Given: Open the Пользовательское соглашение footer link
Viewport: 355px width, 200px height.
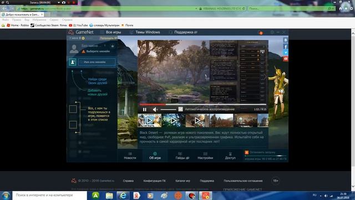Looking at the screenshot, I should tap(243, 181).
